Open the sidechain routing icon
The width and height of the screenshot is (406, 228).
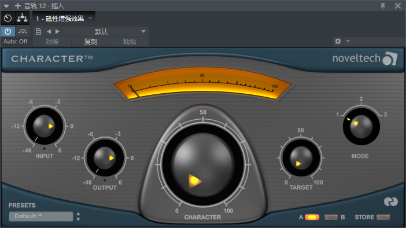tap(23, 19)
